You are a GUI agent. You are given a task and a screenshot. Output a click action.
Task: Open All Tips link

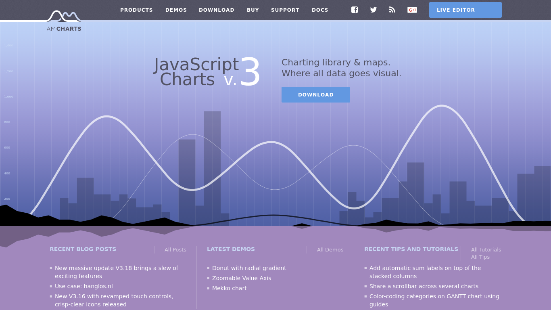tap(480, 257)
